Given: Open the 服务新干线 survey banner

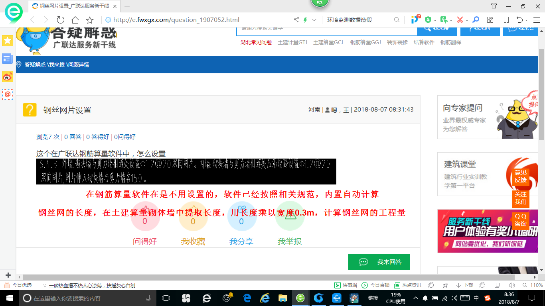Looking at the screenshot, I should point(488,231).
